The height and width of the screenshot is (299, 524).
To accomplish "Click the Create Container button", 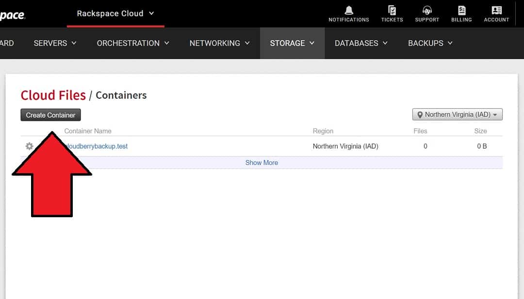I will click(x=50, y=115).
